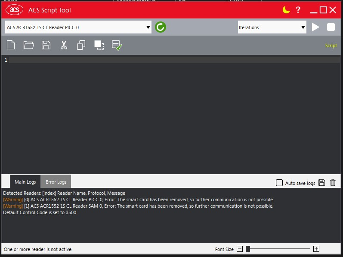This screenshot has height=257, width=343.
Task: Click the select all icon
Action: click(x=99, y=45)
